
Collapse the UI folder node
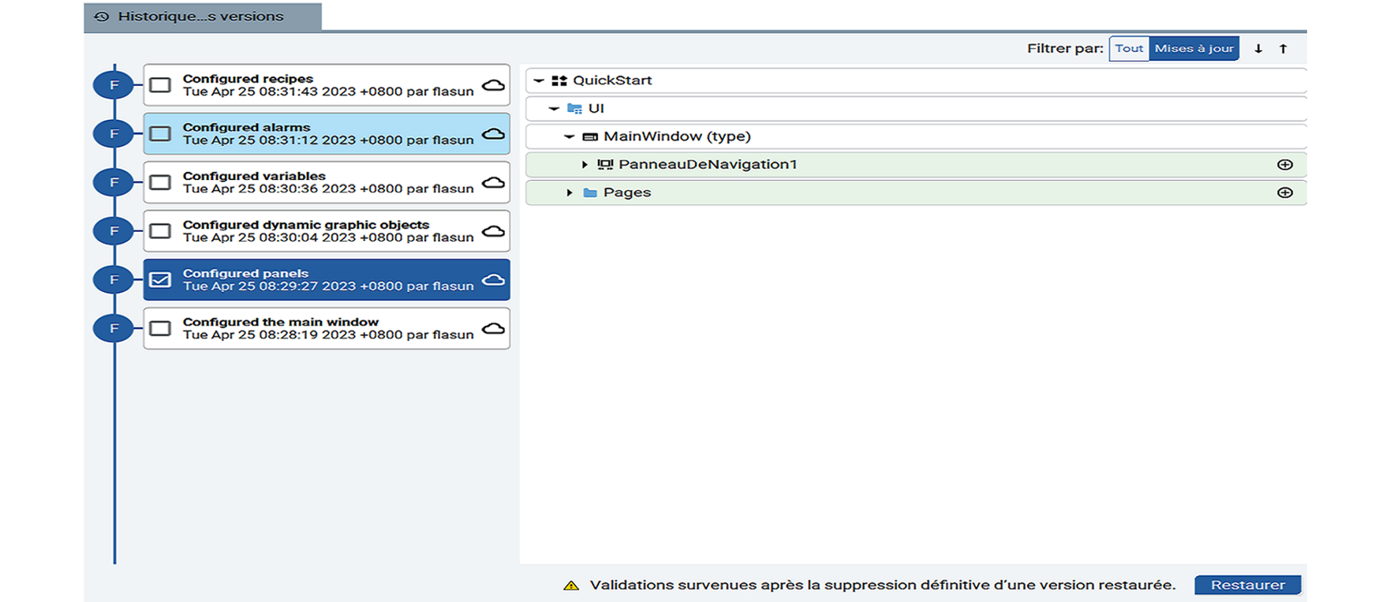tap(554, 109)
